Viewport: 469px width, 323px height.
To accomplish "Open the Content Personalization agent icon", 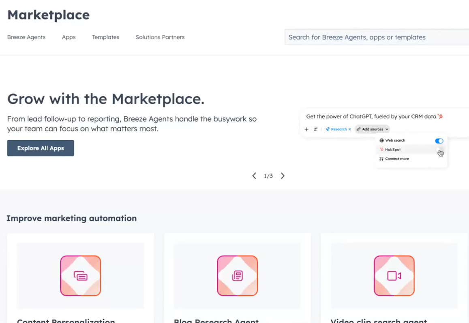I will click(x=80, y=276).
